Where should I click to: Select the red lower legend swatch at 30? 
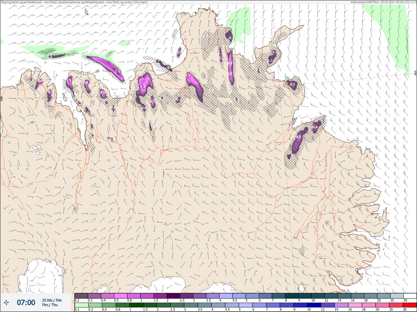pos(410,305)
